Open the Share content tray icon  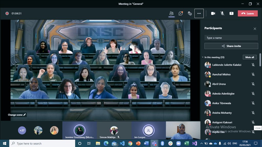pos(231,13)
